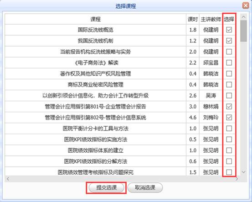
Task: Click the 取消选课 cancel button
Action: [x=145, y=187]
